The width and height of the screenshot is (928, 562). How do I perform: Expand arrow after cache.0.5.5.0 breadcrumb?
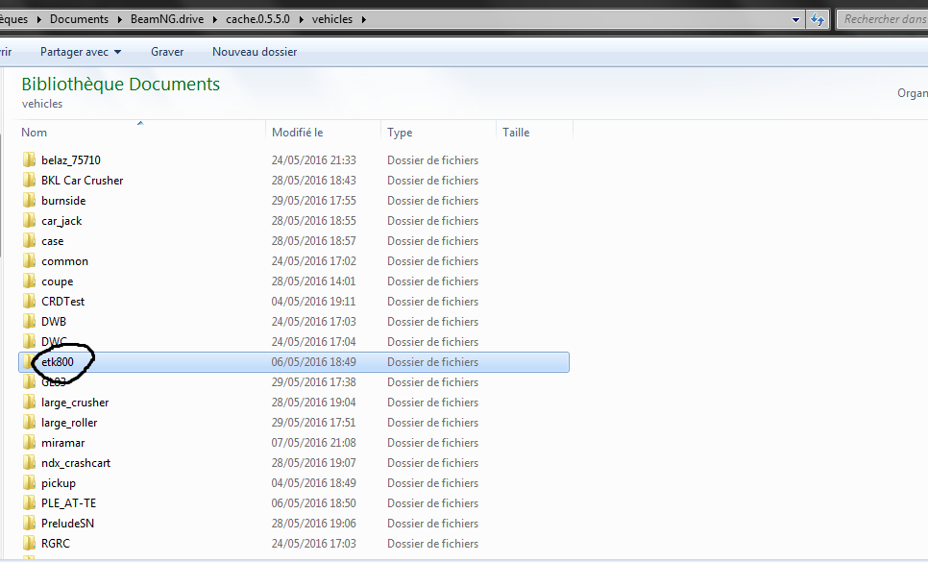(x=302, y=19)
